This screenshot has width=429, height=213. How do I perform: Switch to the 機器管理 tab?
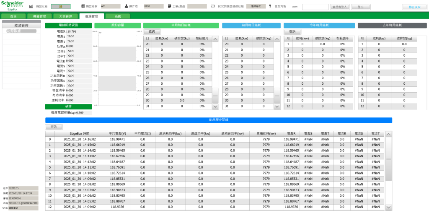[x=39, y=16]
